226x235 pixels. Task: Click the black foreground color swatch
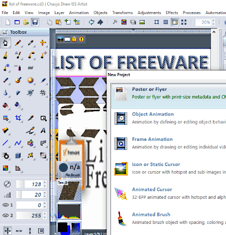62,227
